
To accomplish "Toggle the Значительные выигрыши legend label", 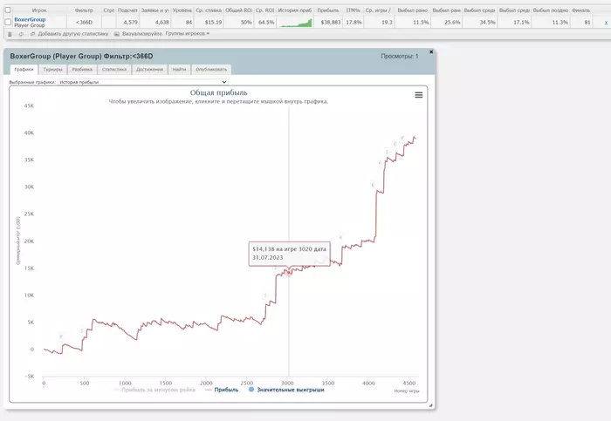I will pyautogui.click(x=291, y=390).
